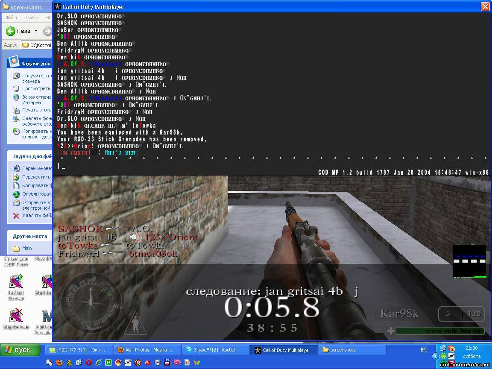
Task: Click the Печать этого print task link
Action: point(36,110)
